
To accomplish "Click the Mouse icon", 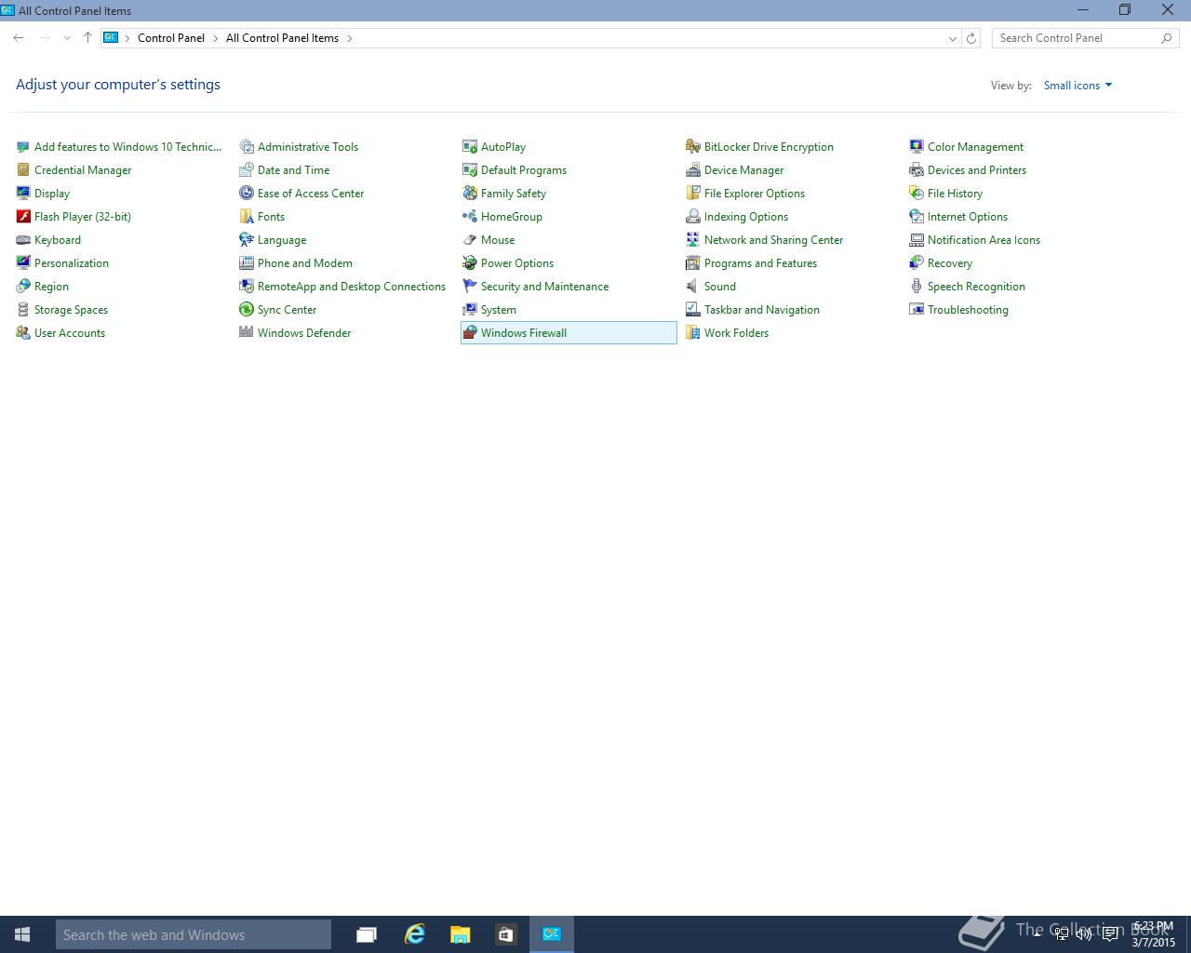I will [470, 240].
